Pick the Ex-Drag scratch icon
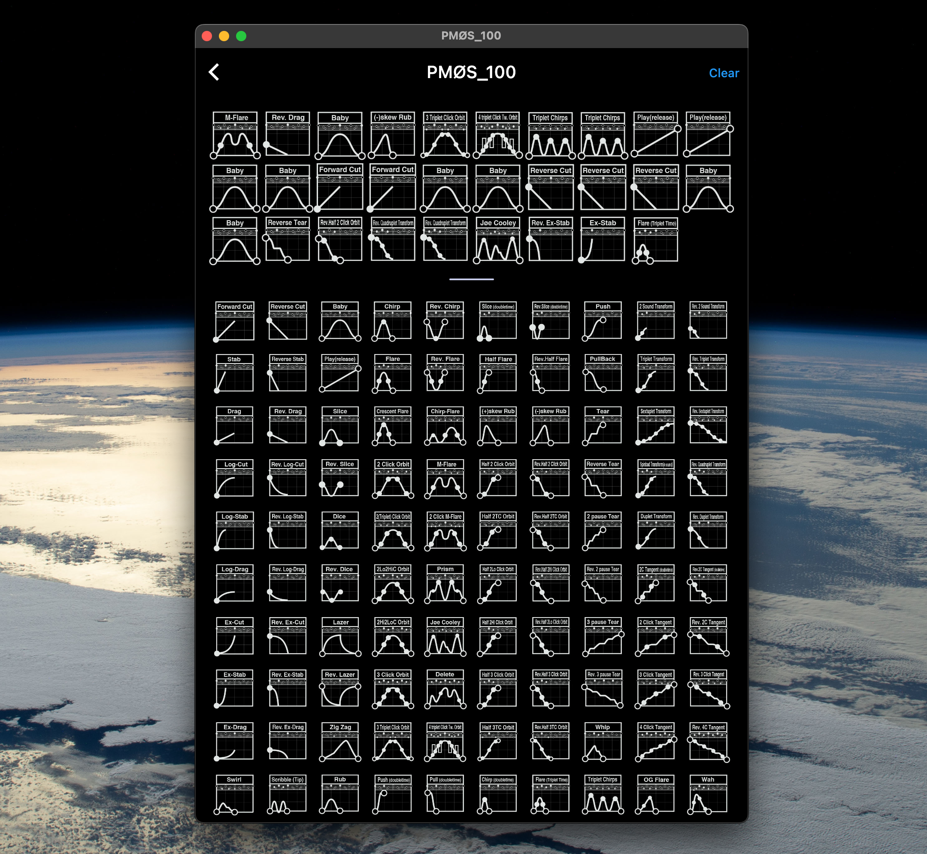Viewport: 927px width, 854px height. [234, 742]
